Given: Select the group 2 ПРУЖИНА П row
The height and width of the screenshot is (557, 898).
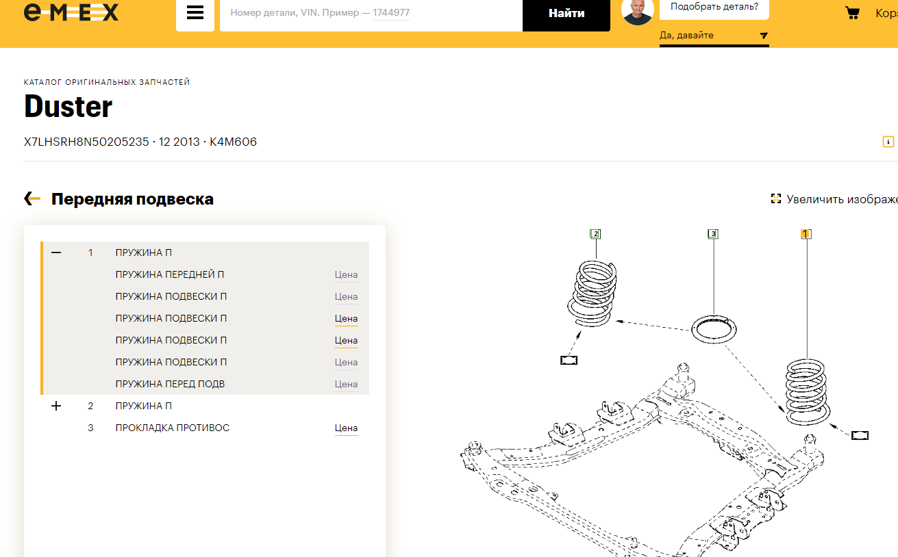Looking at the screenshot, I should tap(205, 406).
